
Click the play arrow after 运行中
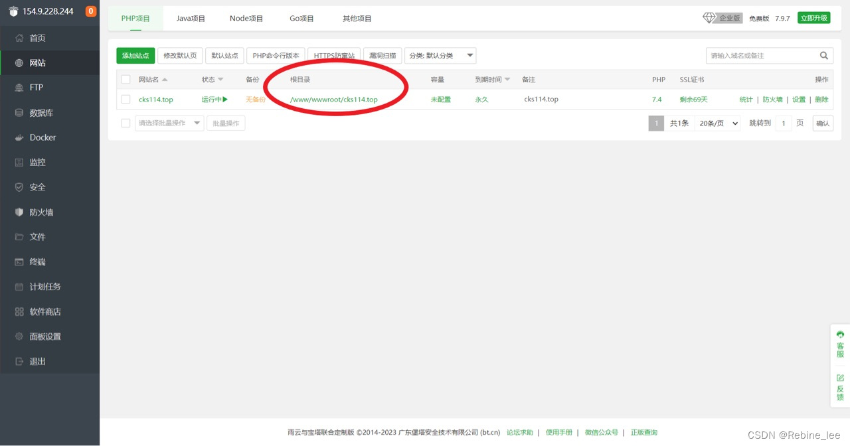click(x=225, y=100)
